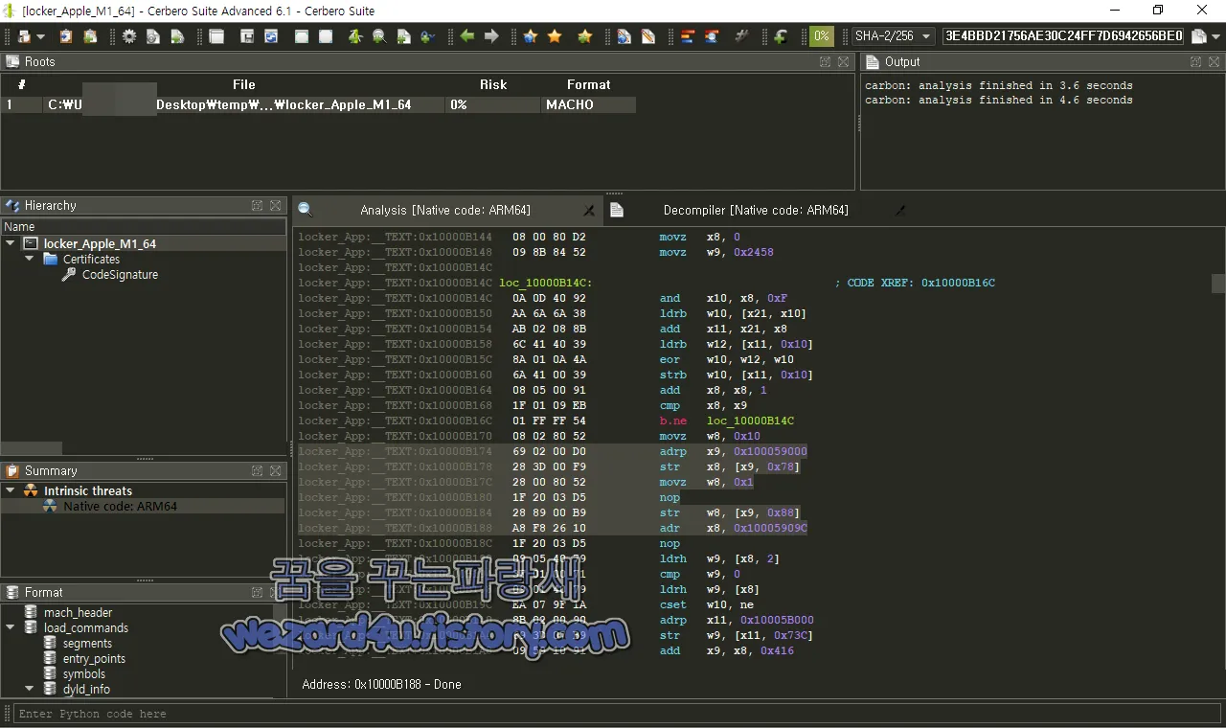The width and height of the screenshot is (1226, 728).
Task: Click the blue refresh-save toolbar icon
Action: click(x=271, y=36)
